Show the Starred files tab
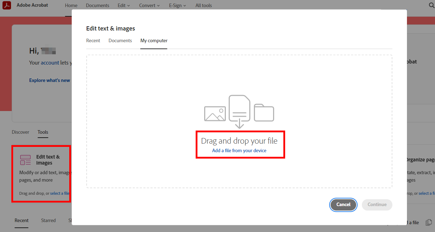This screenshot has height=232, width=435. (x=48, y=220)
